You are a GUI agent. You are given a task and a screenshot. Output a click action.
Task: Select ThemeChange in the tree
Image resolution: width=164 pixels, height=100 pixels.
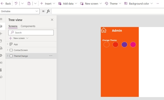pyautogui.click(x=21, y=56)
